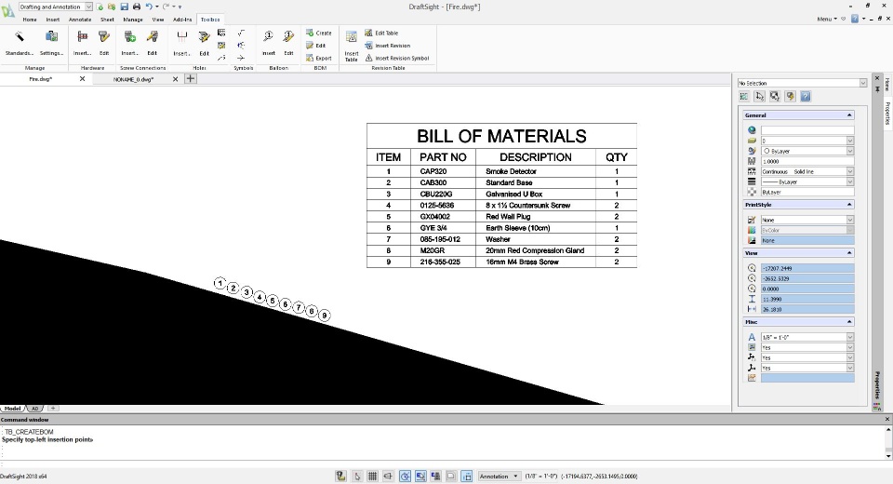The image size is (893, 484).
Task: Toggle Entity Tracking in the status bar
Action: click(435, 476)
